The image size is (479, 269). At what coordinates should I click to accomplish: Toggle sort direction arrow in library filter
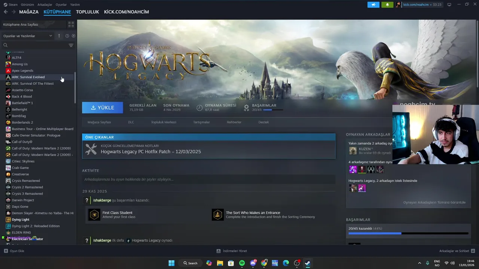(x=59, y=36)
